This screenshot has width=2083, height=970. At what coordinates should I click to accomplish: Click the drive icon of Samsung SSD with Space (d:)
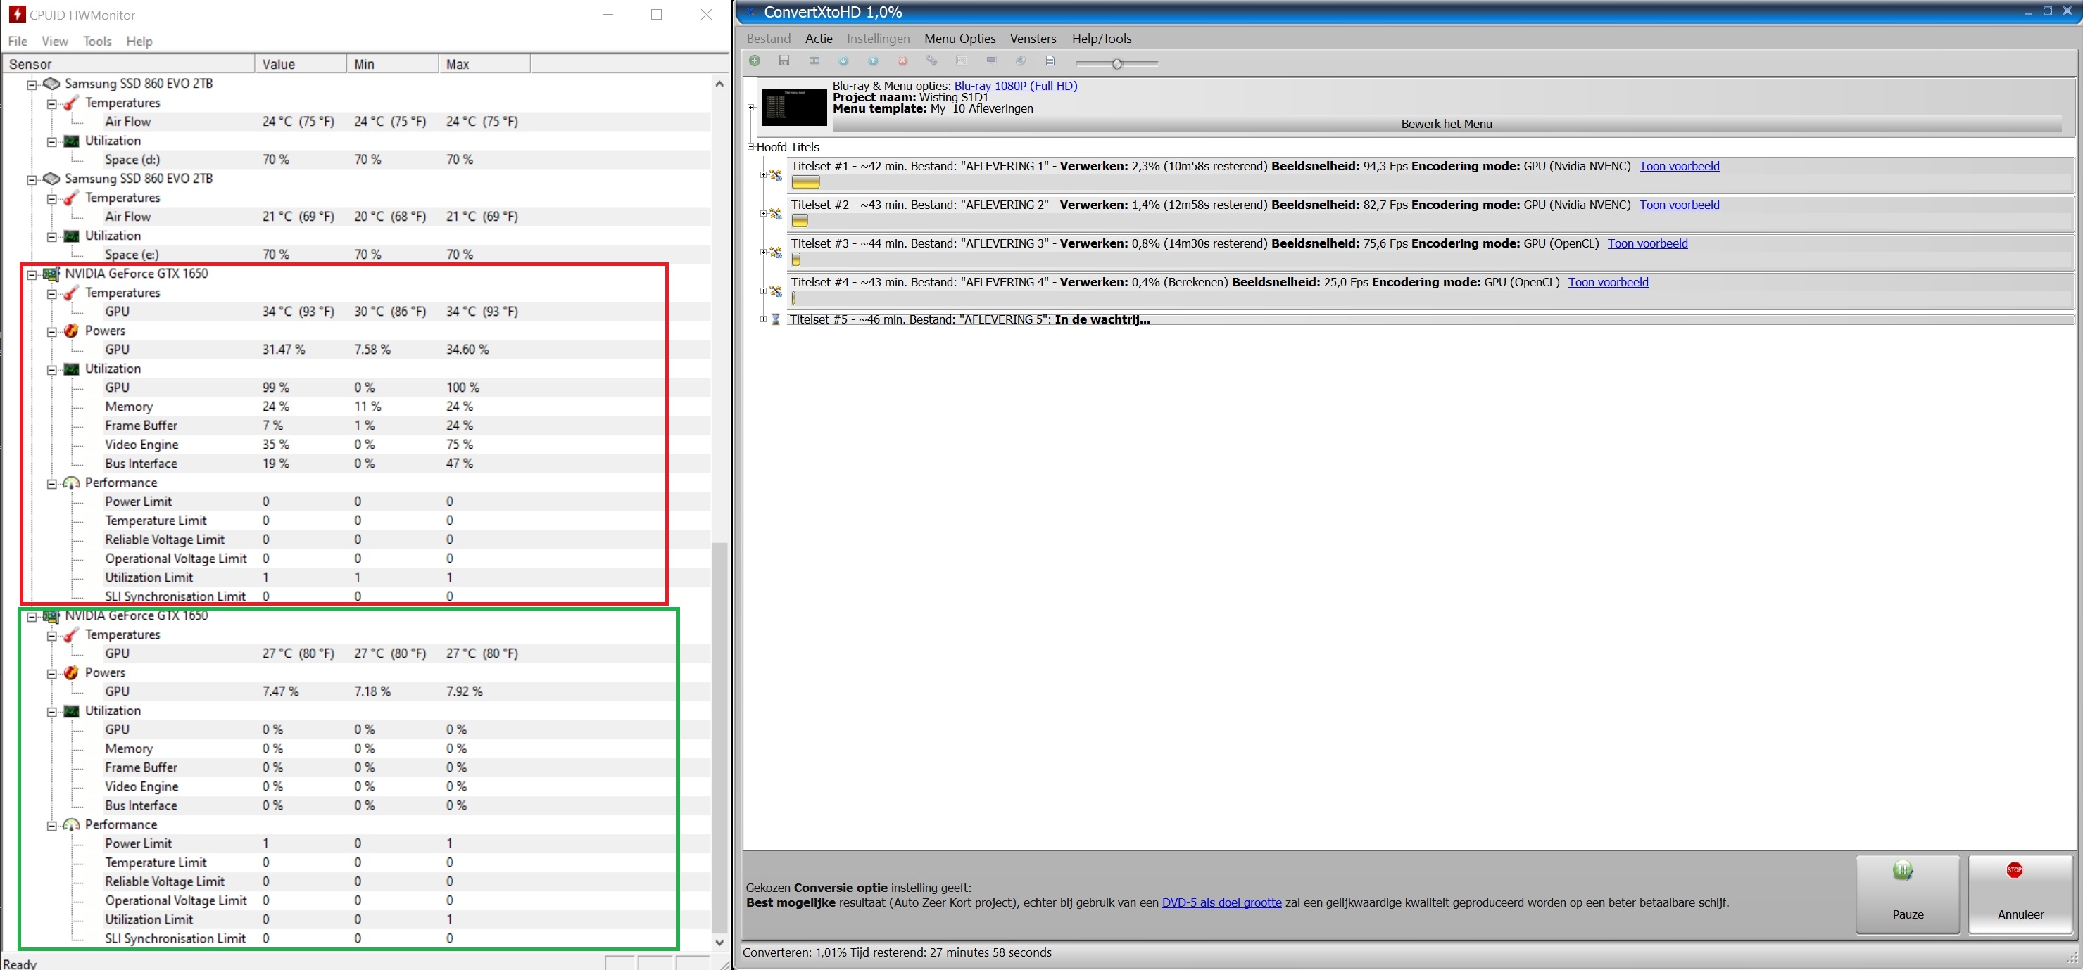pos(52,83)
